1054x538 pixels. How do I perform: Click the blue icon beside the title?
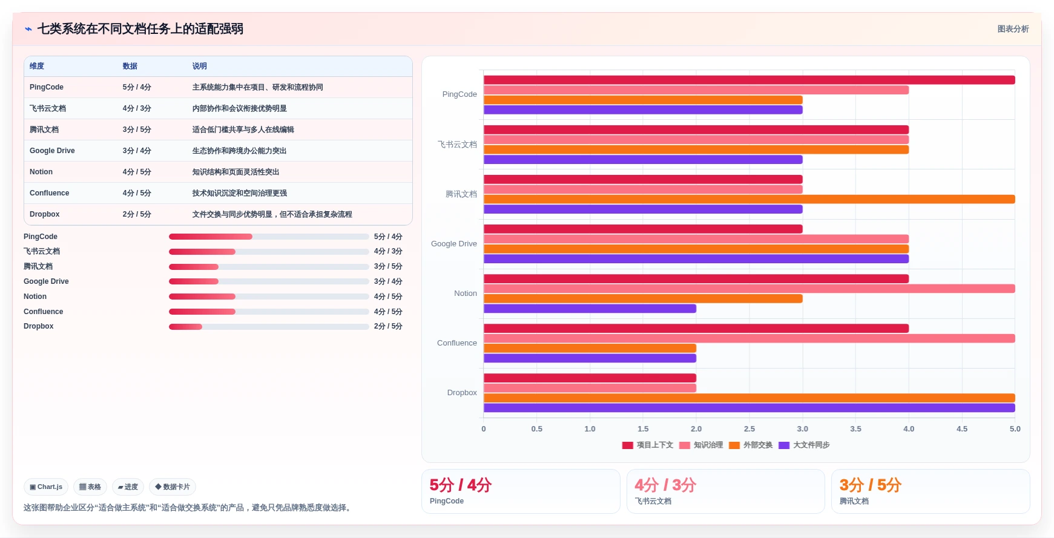pyautogui.click(x=28, y=29)
